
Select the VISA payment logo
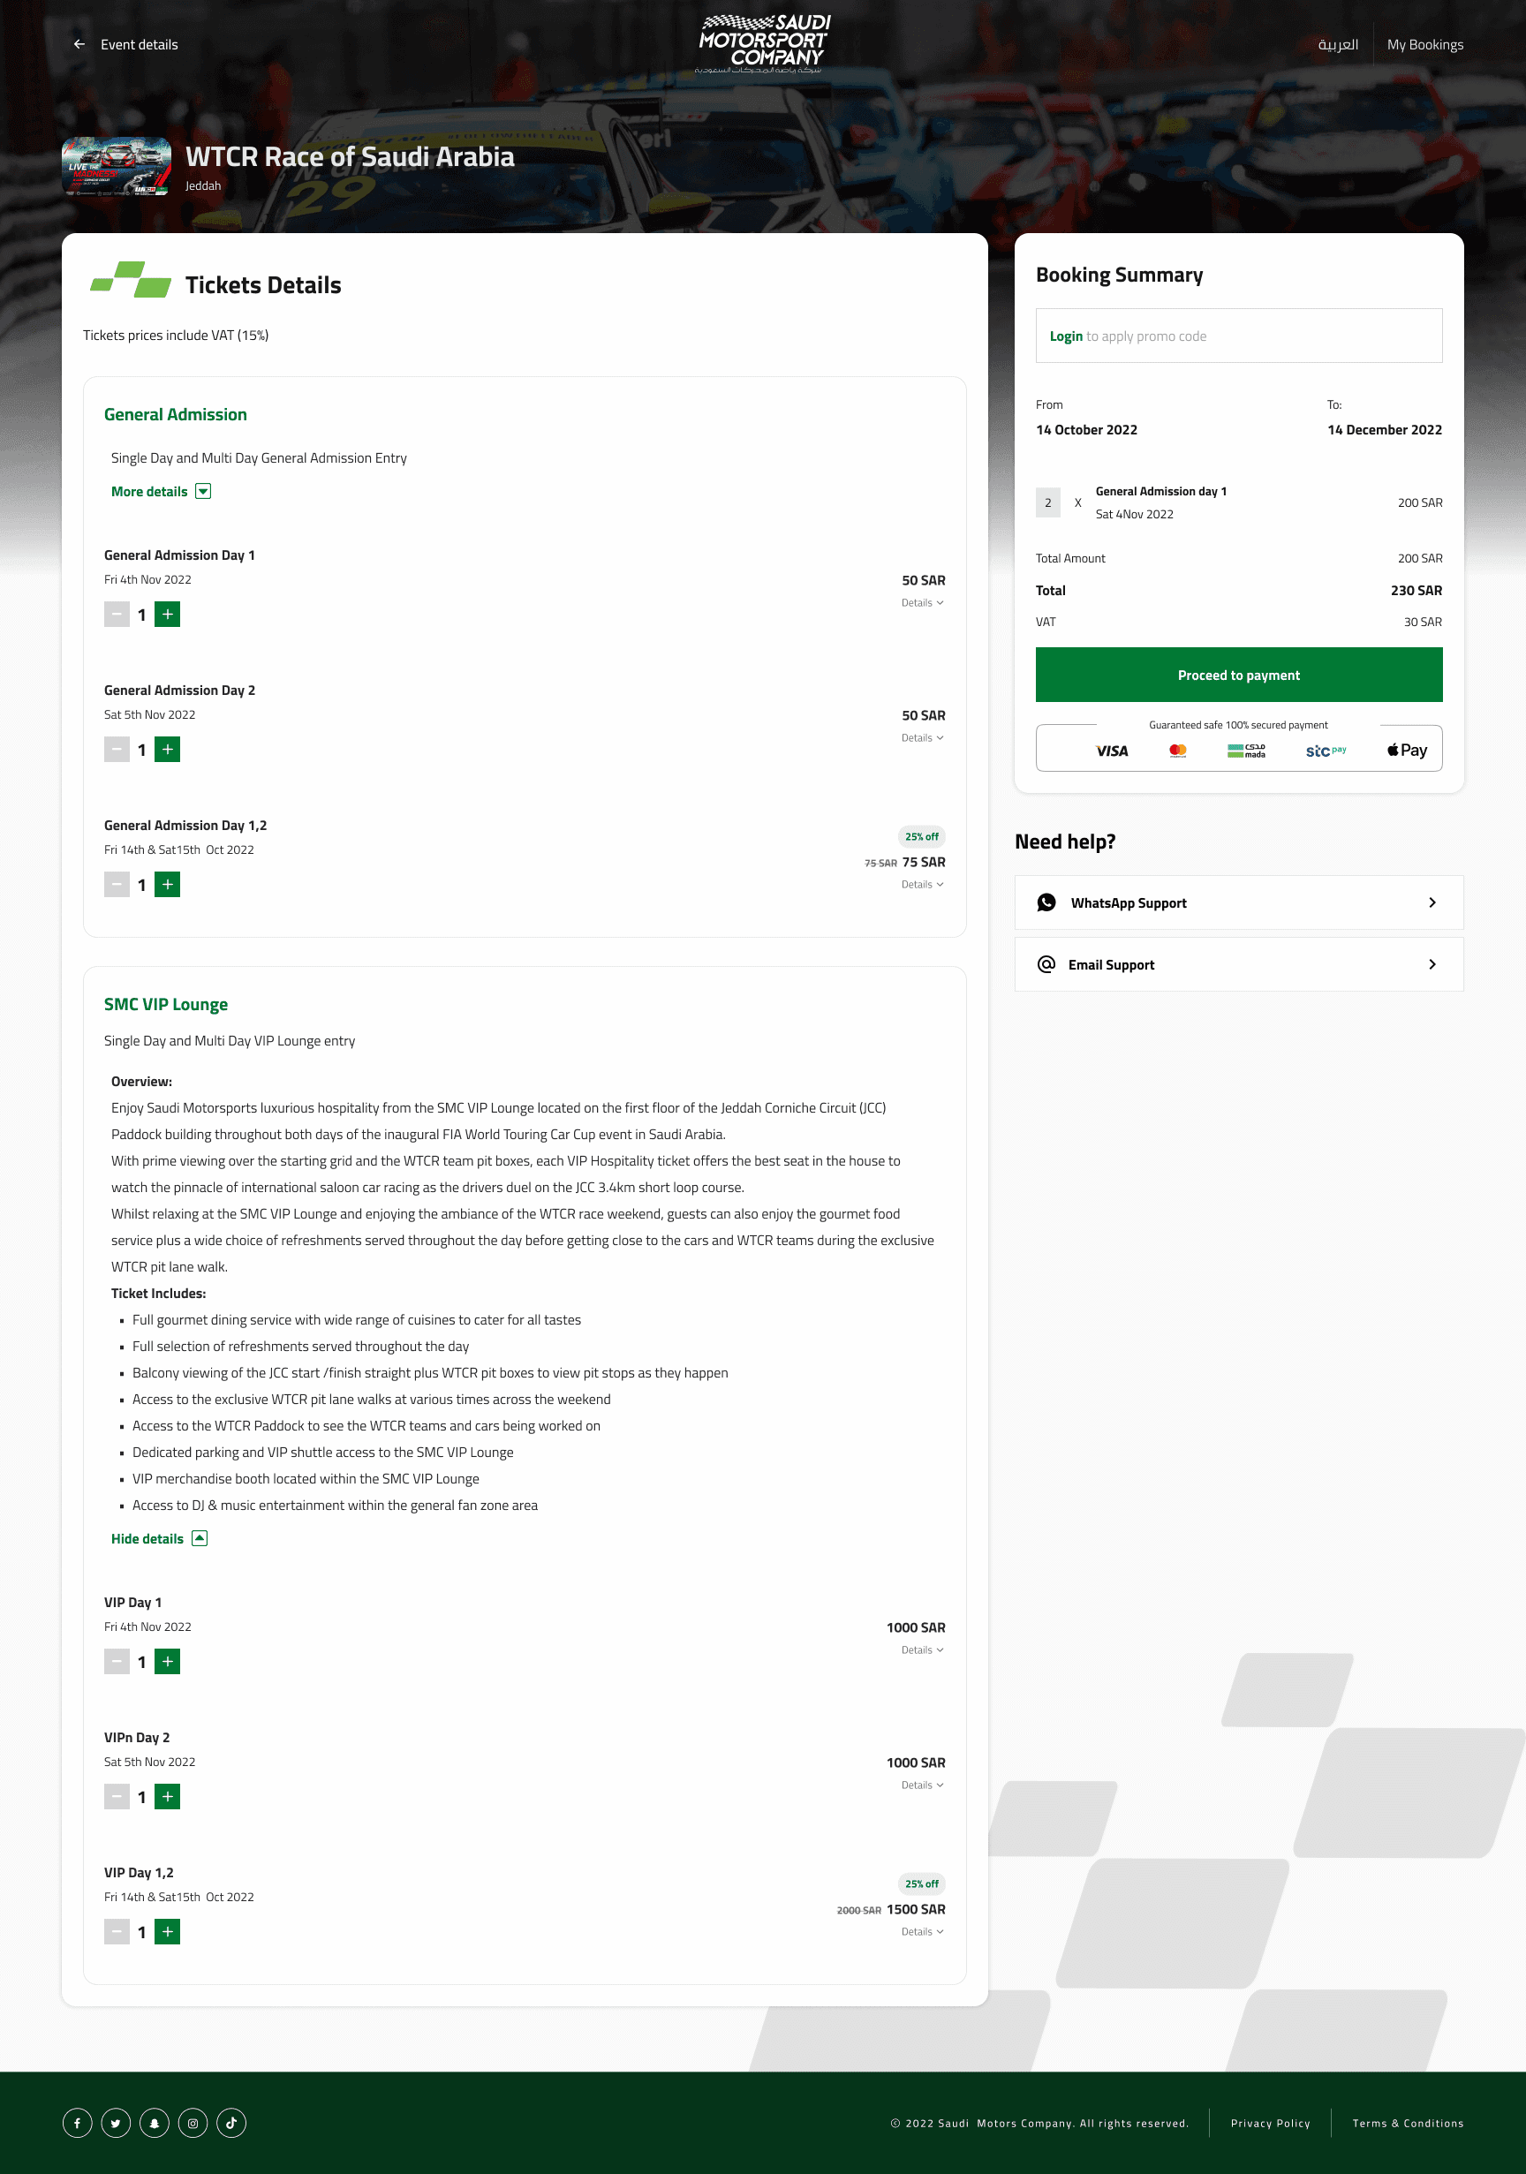click(1112, 751)
